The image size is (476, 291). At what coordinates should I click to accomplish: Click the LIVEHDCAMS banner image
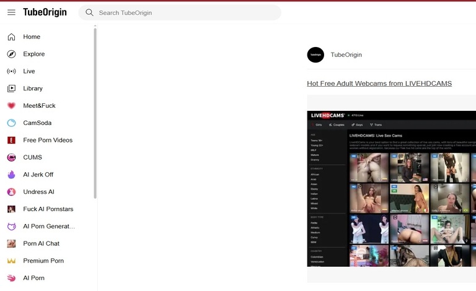tap(391, 189)
